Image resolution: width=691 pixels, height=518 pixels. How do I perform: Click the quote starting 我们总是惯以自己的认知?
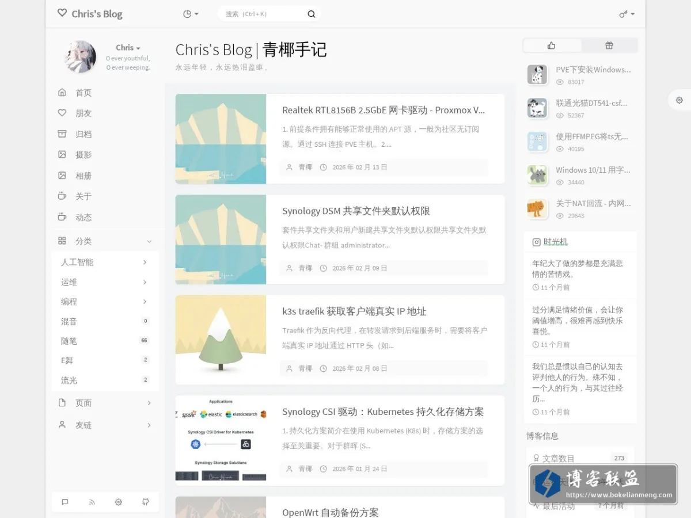(x=577, y=382)
